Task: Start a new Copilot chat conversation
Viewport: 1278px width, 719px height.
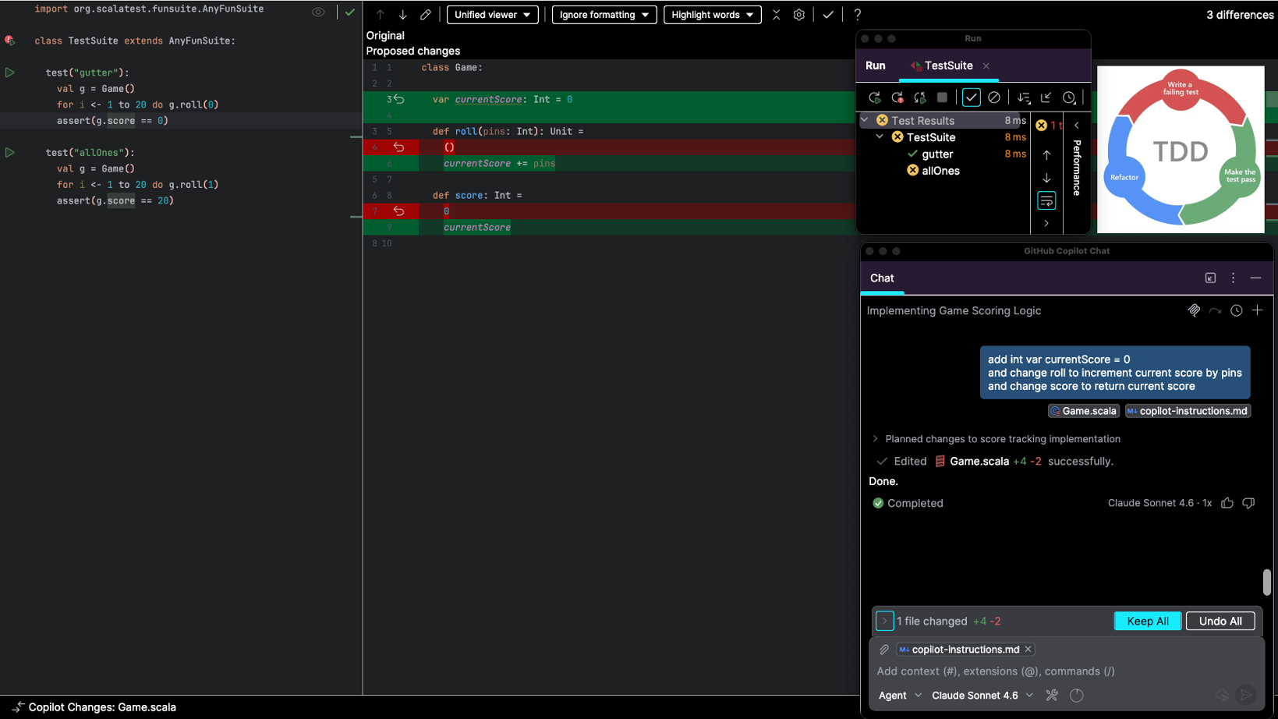Action: pyautogui.click(x=1257, y=310)
